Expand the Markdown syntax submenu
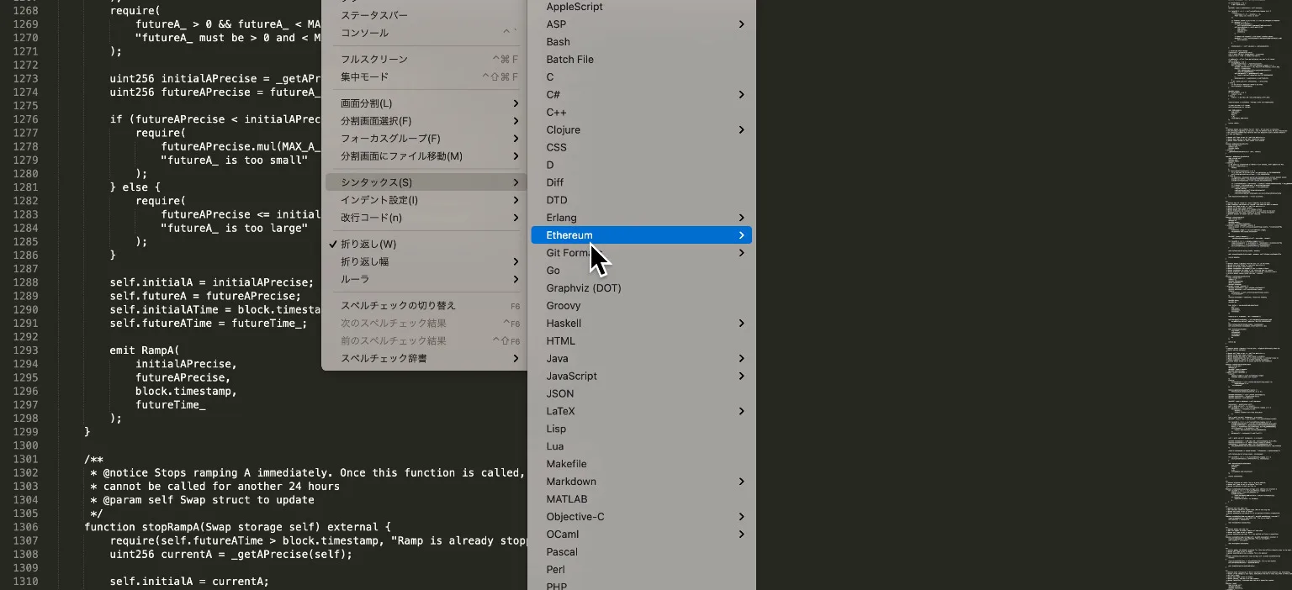 coord(642,482)
